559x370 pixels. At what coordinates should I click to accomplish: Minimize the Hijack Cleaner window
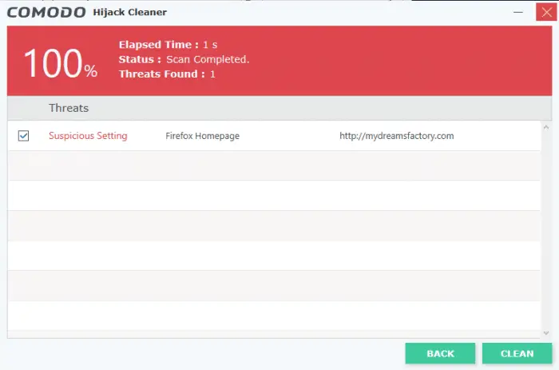(518, 12)
